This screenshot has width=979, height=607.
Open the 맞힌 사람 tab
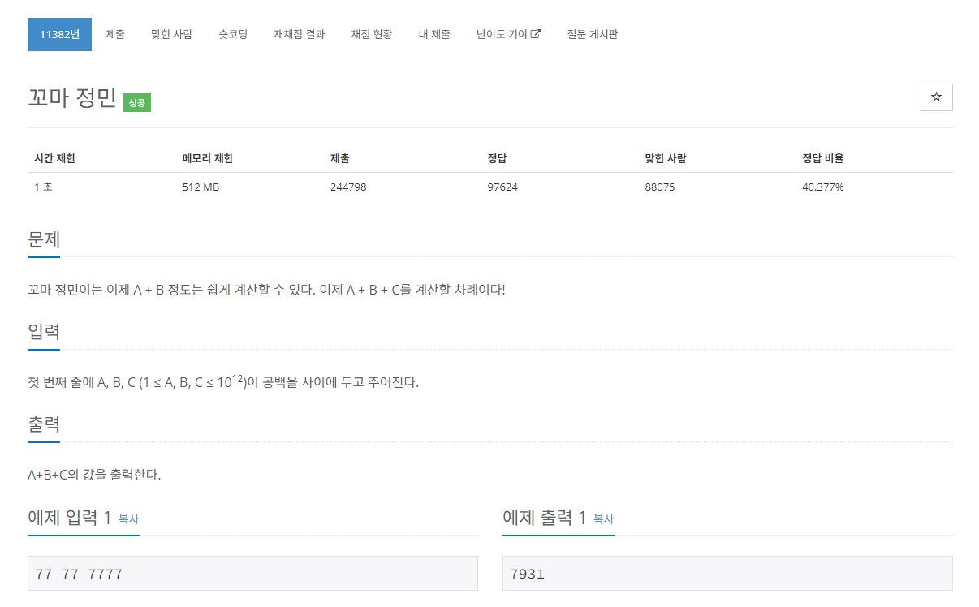click(172, 35)
